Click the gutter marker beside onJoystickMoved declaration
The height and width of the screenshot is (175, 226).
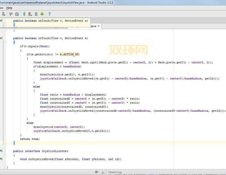pyautogui.click(x=1, y=159)
